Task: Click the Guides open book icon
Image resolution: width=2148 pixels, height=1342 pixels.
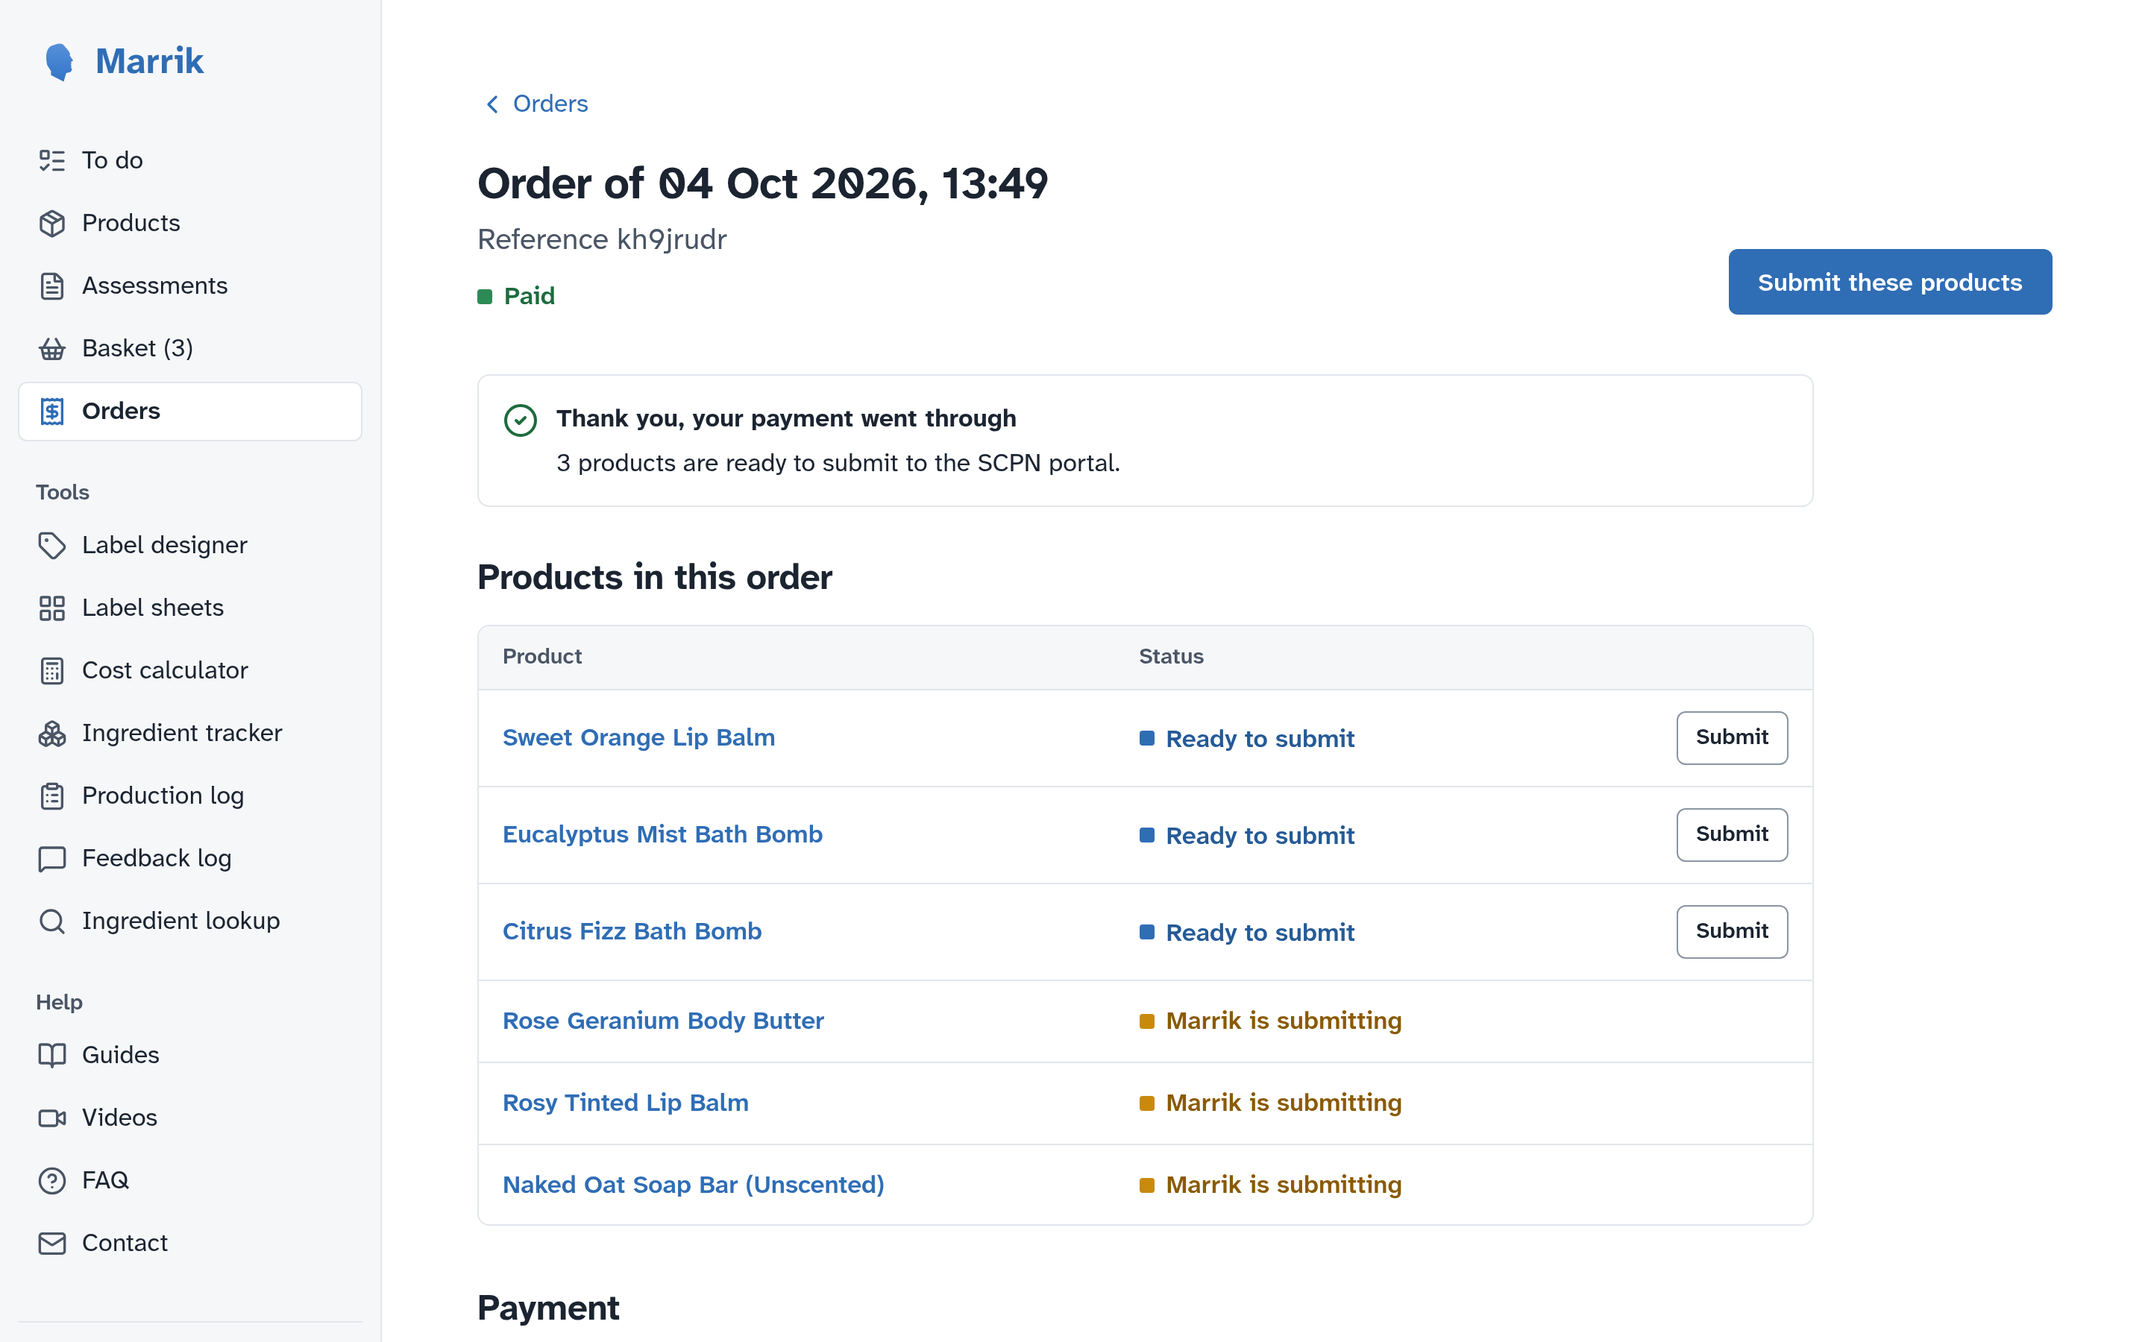Action: pyautogui.click(x=52, y=1055)
